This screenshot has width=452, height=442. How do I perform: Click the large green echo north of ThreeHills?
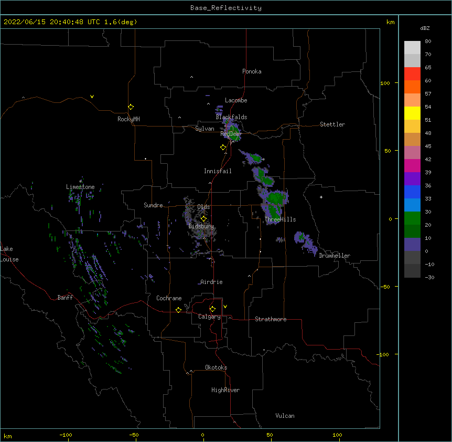(276, 198)
